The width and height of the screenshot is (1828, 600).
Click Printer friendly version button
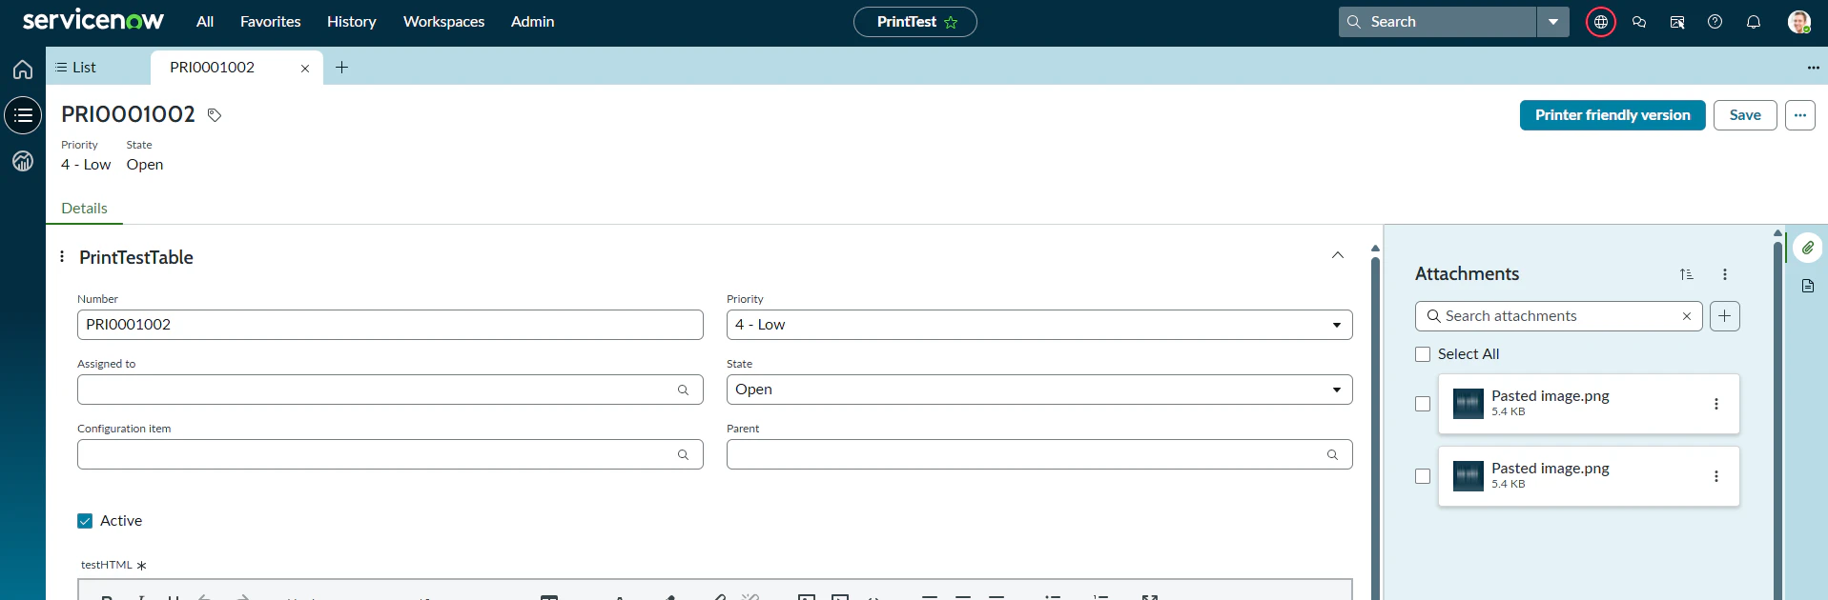[x=1612, y=115]
